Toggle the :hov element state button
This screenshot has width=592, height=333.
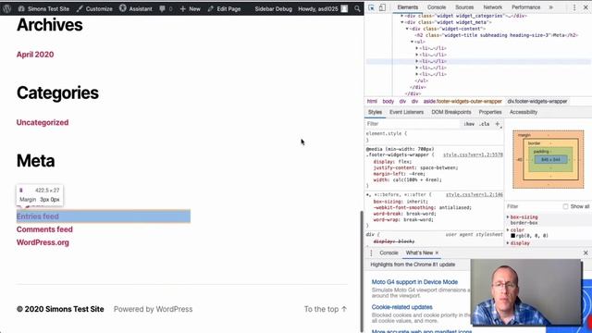coord(469,124)
